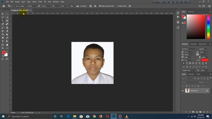Open the Filter menu
Screen dimensions: 212x119
tap(40, 2)
